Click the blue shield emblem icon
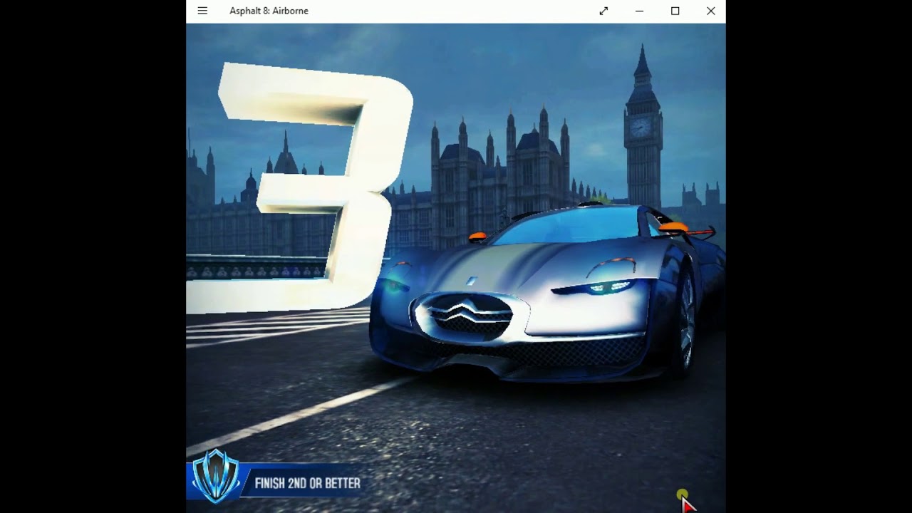This screenshot has width=912, height=513. click(216, 475)
